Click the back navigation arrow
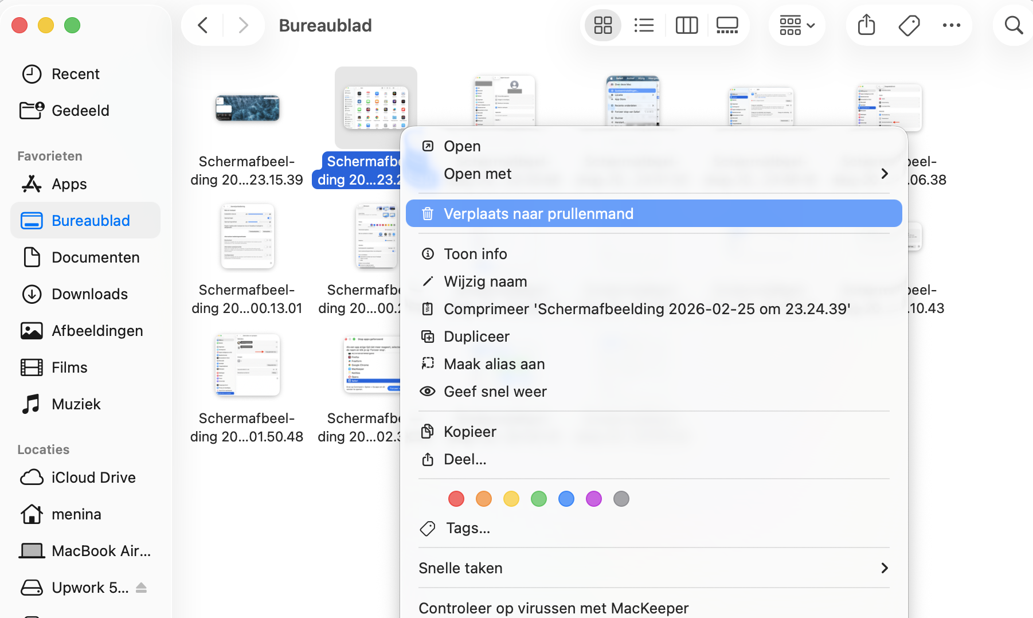 202,25
